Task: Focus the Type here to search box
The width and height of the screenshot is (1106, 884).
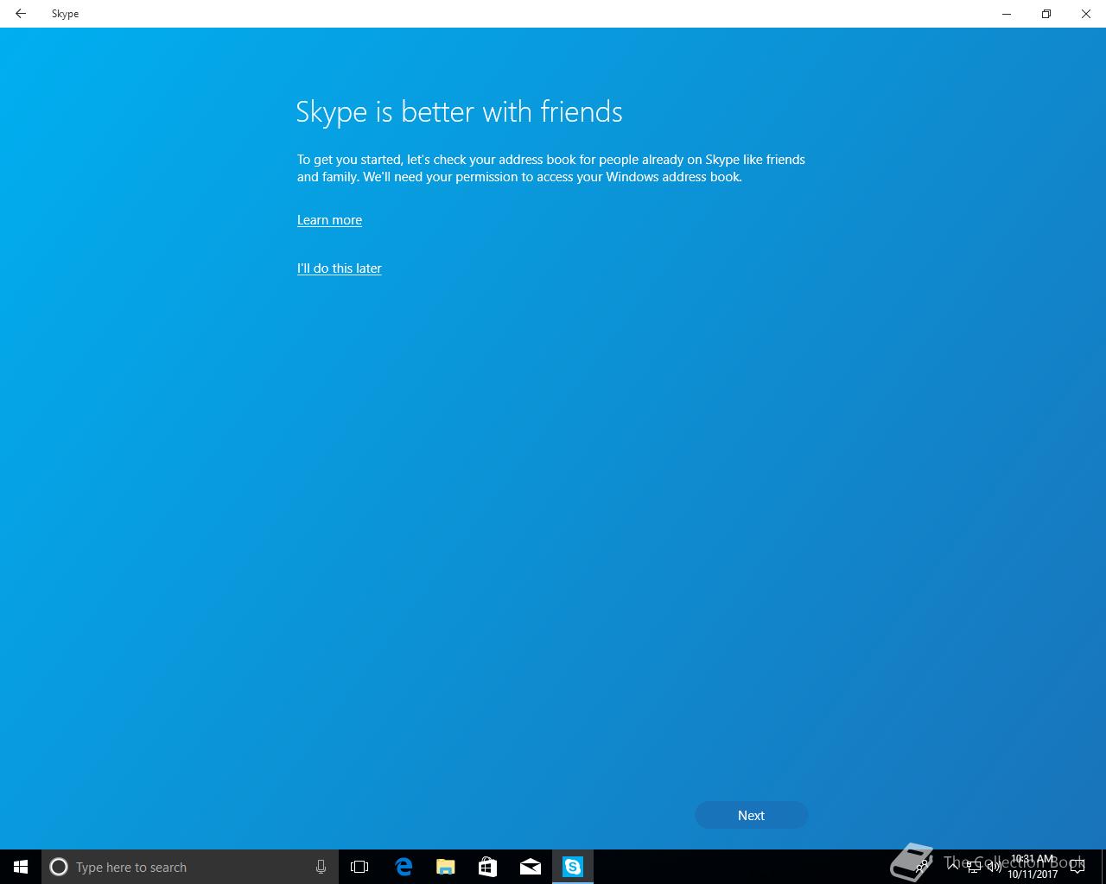Action: click(190, 867)
